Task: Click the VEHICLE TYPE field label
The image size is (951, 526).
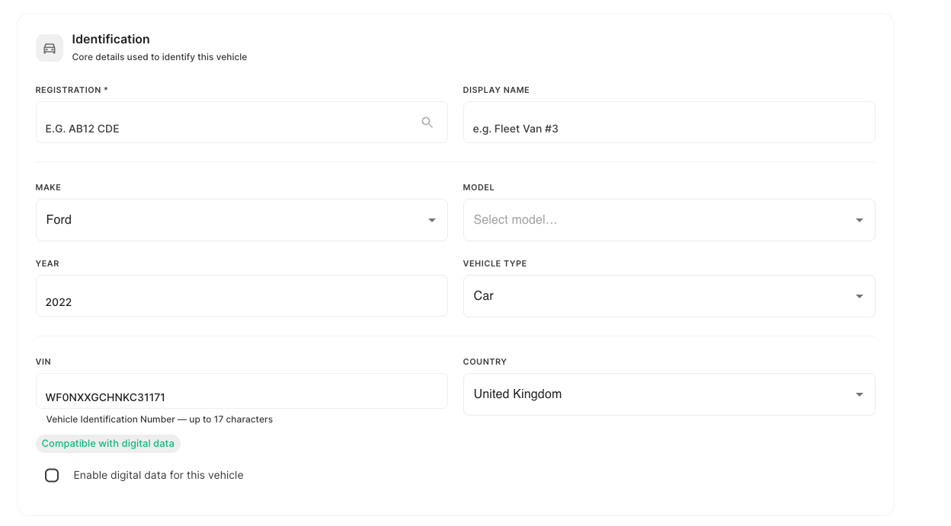Action: tap(495, 263)
